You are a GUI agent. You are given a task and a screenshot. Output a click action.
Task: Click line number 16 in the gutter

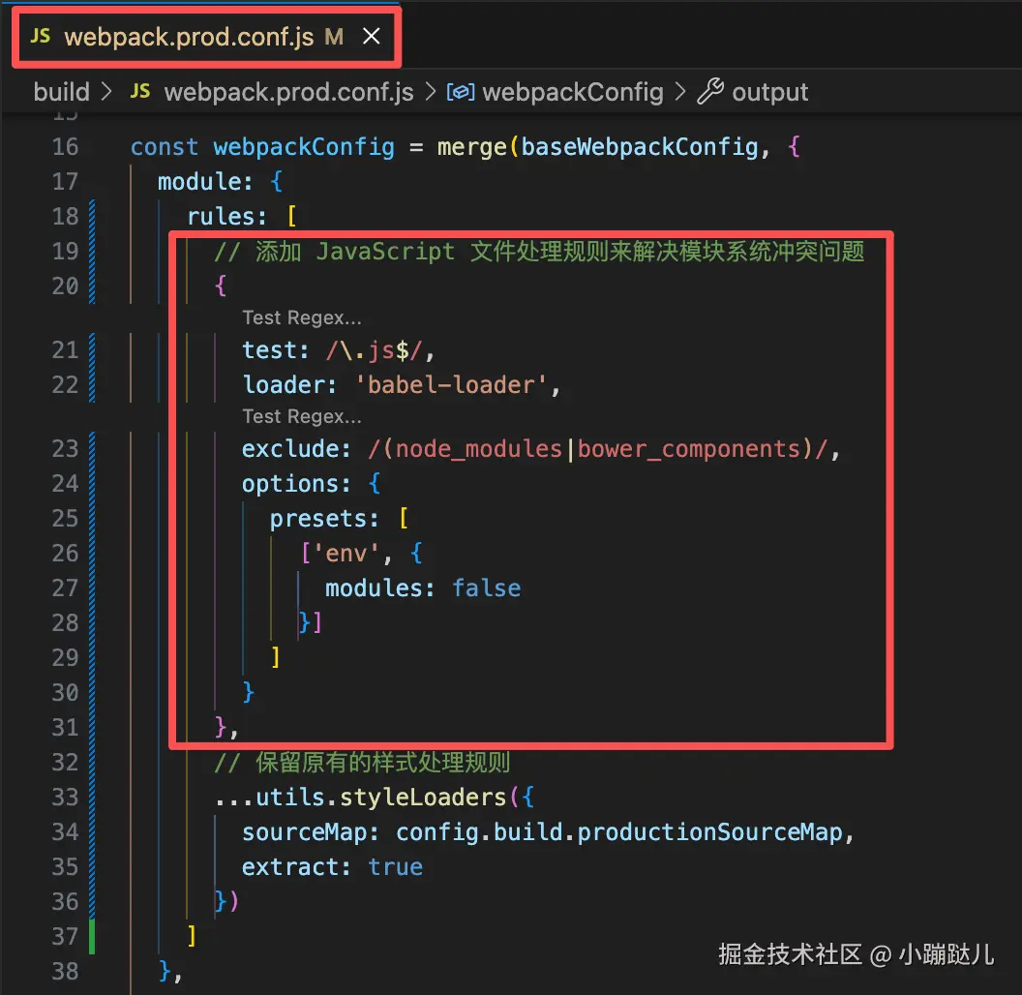point(65,147)
